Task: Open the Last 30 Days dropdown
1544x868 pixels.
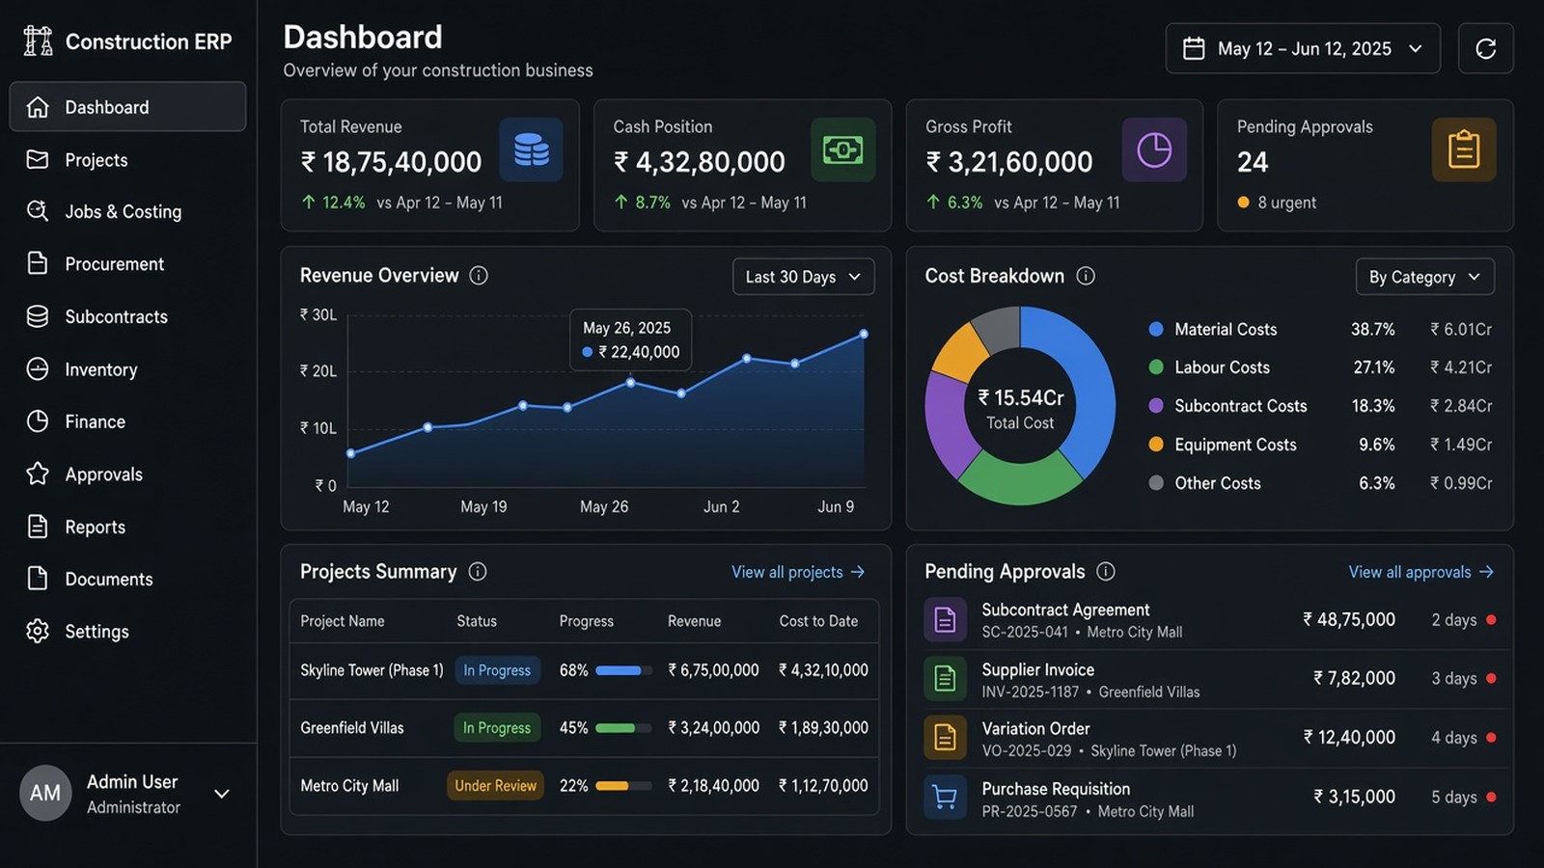Action: point(803,277)
